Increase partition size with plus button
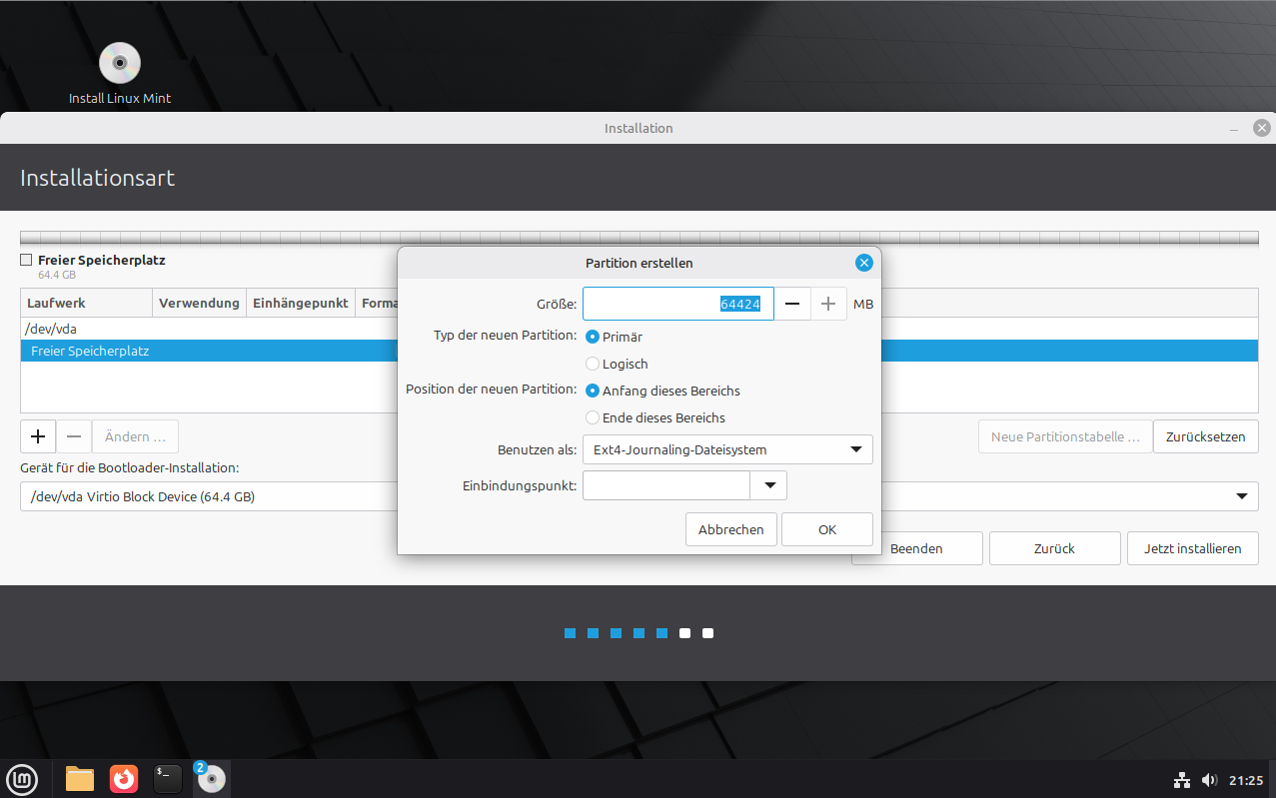The height and width of the screenshot is (798, 1276). pos(827,304)
